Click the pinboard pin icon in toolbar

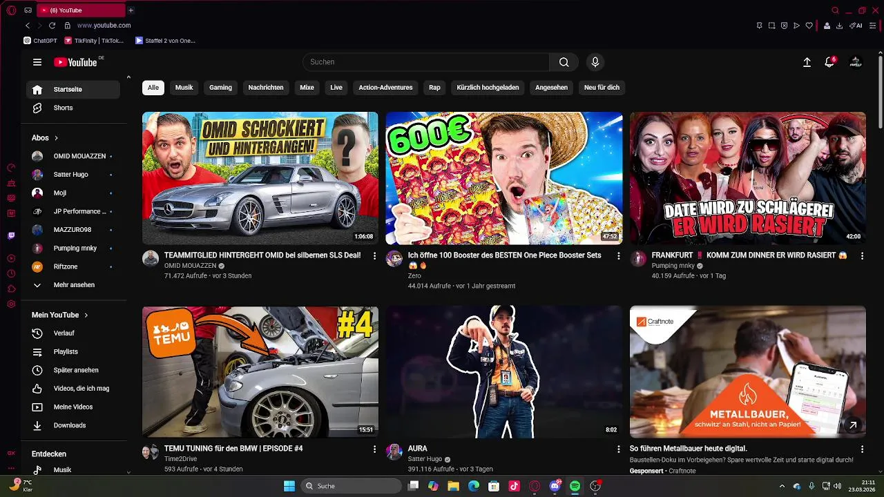coord(759,26)
